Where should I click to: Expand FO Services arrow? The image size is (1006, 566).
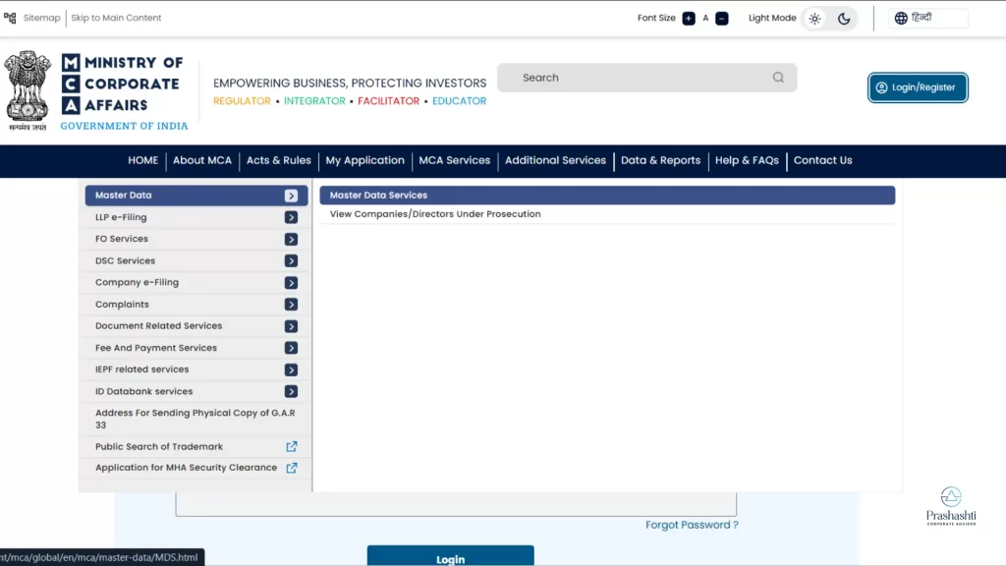291,240
